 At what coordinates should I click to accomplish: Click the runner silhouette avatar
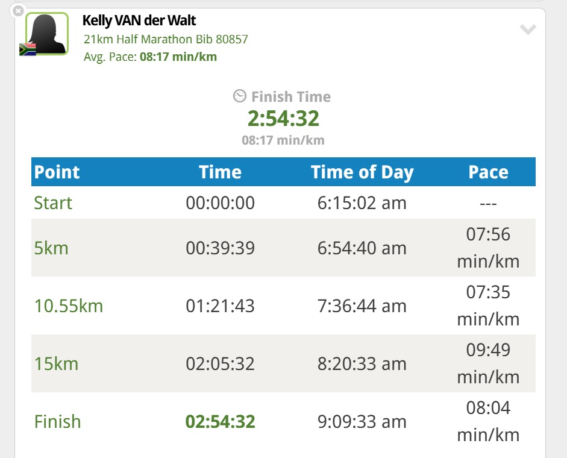47,34
